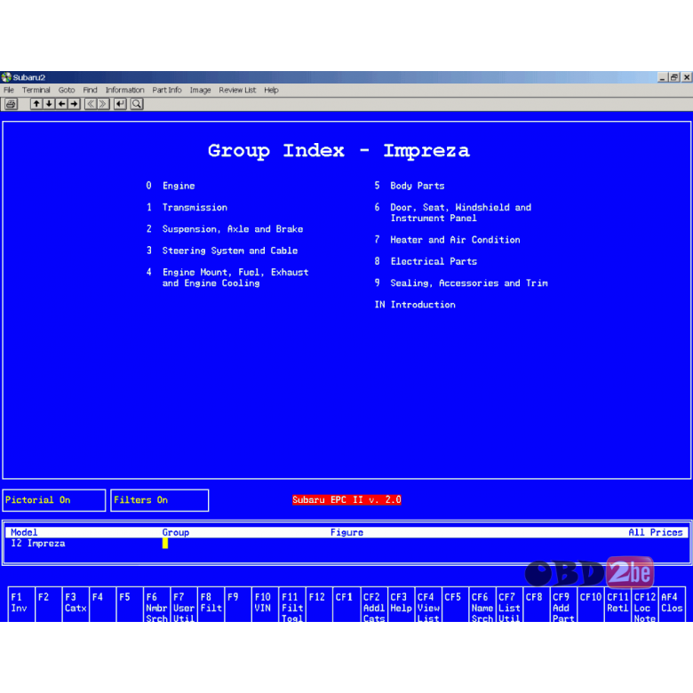Select Steering System and Cable group
The image size is (693, 693).
(222, 251)
